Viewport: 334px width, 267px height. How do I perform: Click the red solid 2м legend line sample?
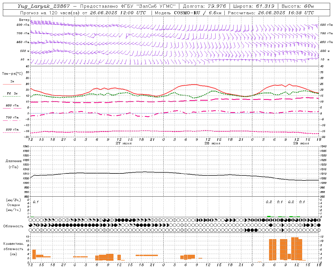[12, 84]
